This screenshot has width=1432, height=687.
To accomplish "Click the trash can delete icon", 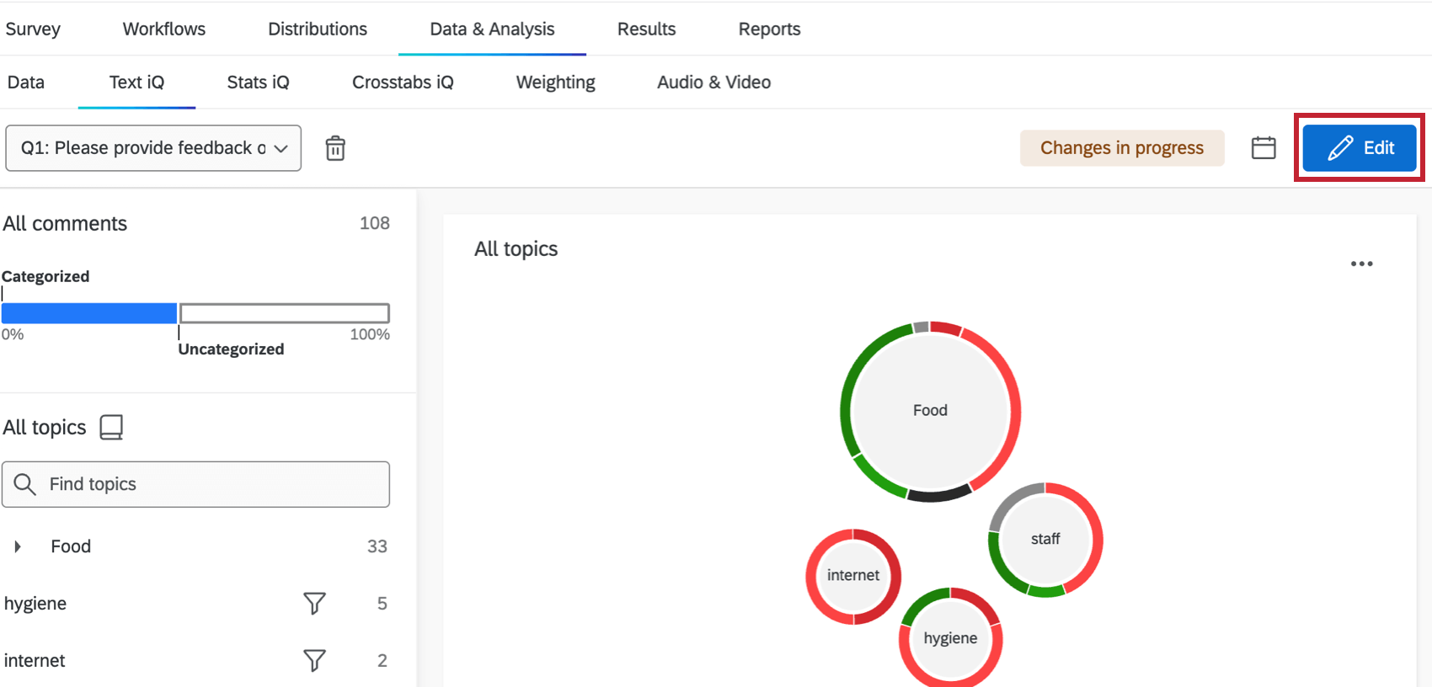I will (335, 148).
